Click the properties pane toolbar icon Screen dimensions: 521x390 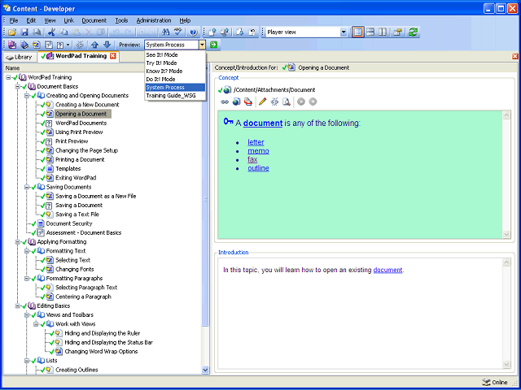398,32
